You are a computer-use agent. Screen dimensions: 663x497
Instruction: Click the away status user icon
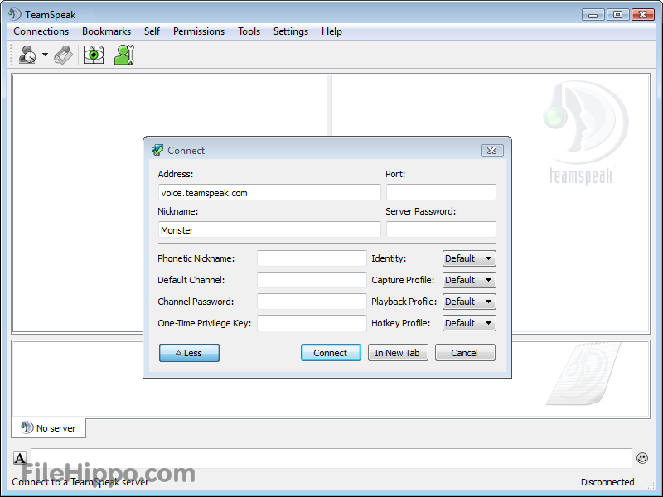coord(124,55)
